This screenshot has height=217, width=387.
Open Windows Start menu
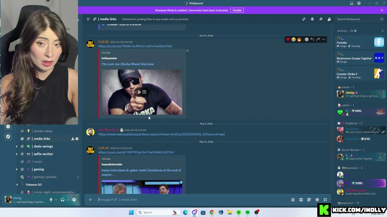click(131, 212)
